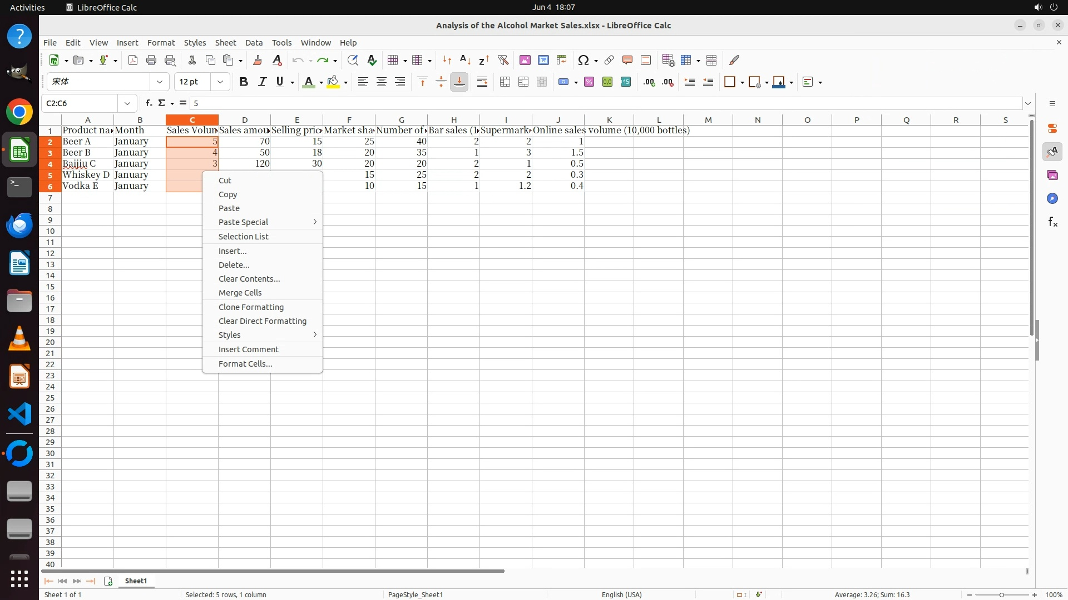Click the background color highlighting swatch
Viewport: 1068px width, 600px height.
tap(333, 82)
